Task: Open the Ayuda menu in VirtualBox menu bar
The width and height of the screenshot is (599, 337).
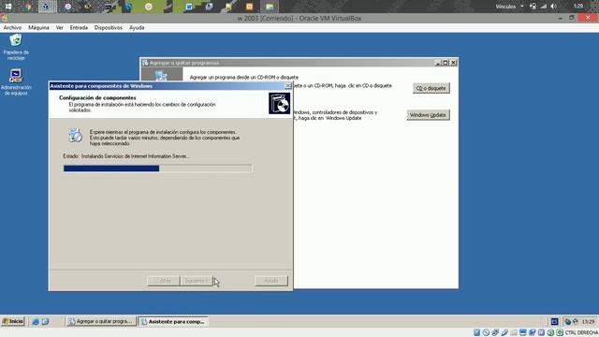Action: 137,27
